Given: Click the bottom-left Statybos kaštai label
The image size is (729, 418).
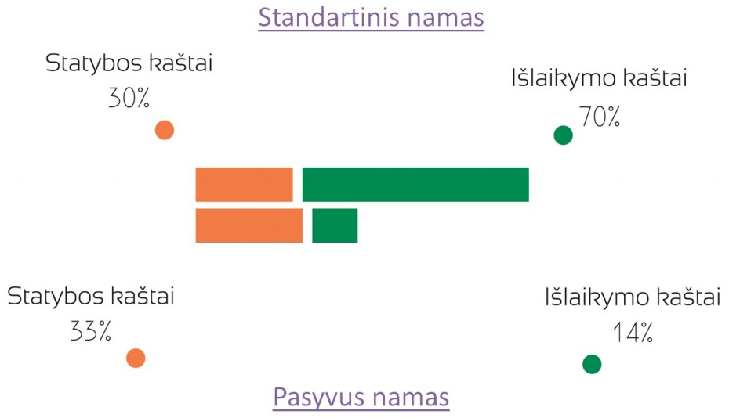Looking at the screenshot, I should click(91, 297).
